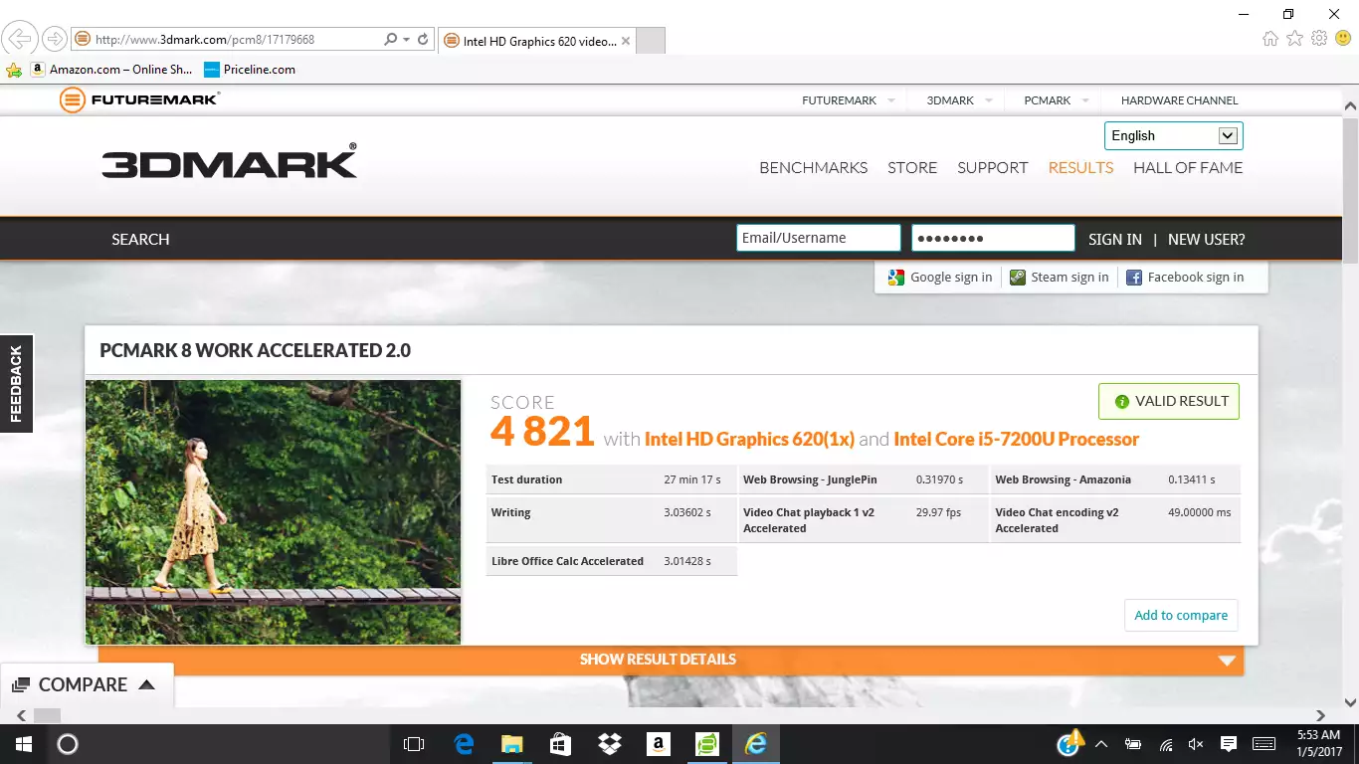
Task: Open the Benchmarks navigation item
Action: point(813,168)
